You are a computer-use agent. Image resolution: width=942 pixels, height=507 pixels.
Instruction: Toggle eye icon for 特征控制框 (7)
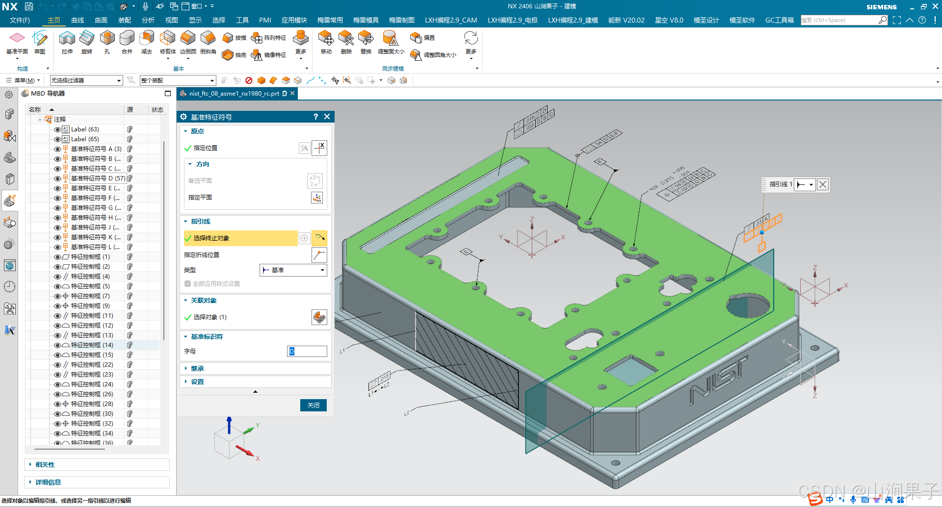(x=57, y=296)
